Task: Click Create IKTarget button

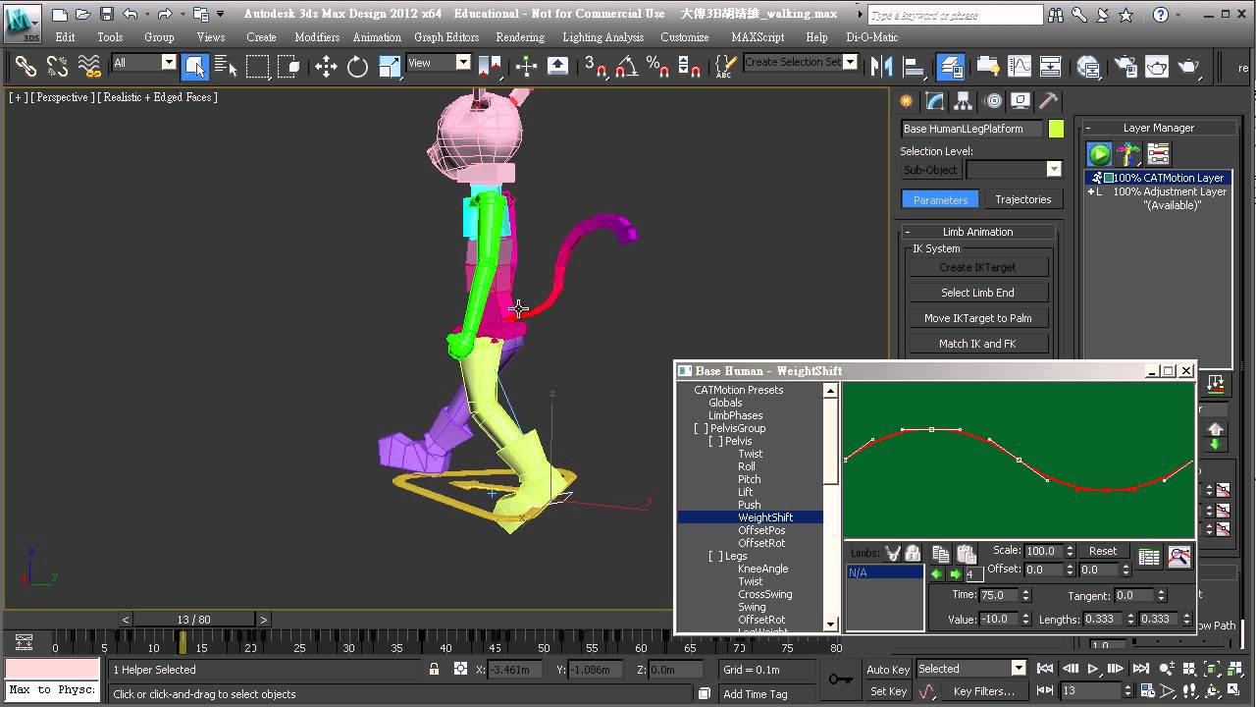Action: click(x=977, y=267)
